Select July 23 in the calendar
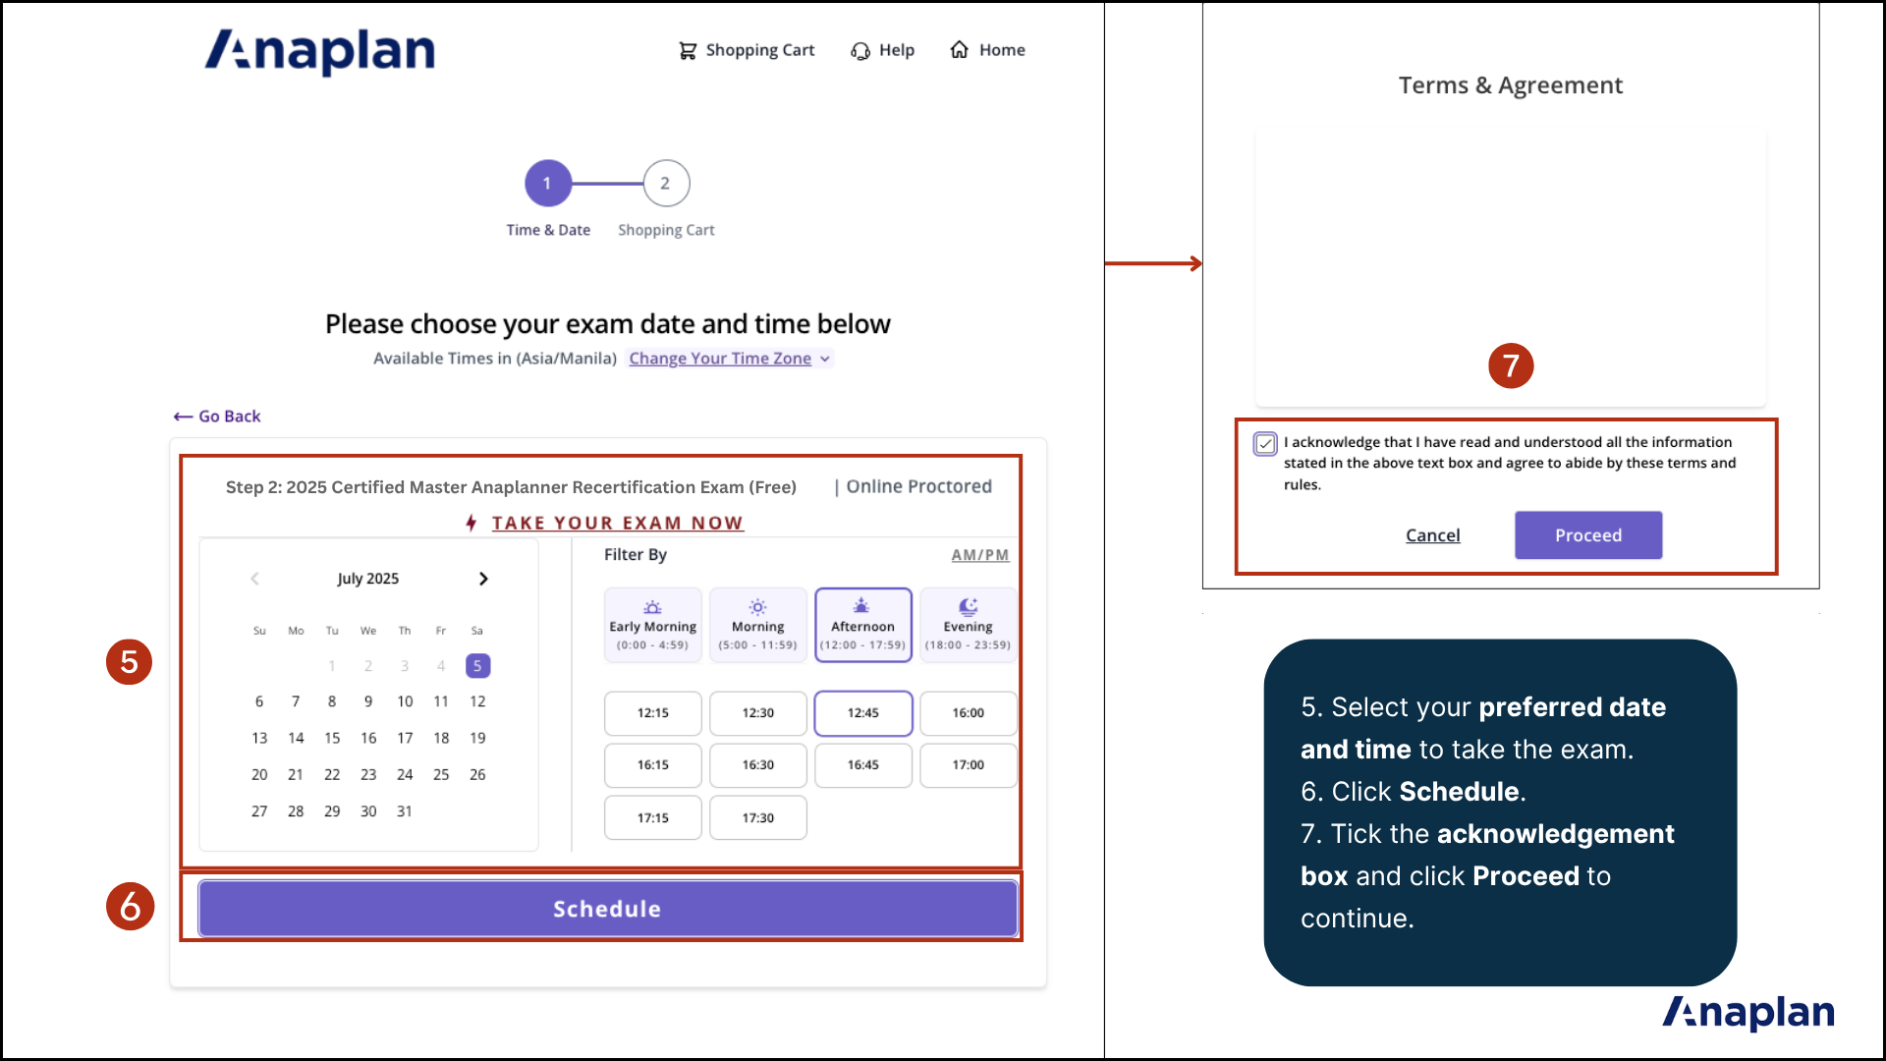This screenshot has height=1061, width=1886. point(368,775)
